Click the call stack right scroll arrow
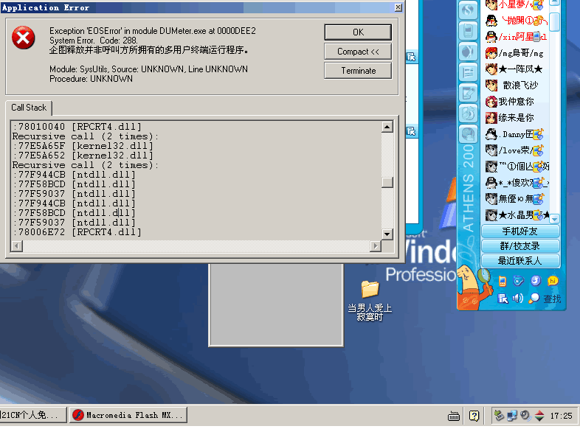The height and width of the screenshot is (429, 580). [376, 245]
